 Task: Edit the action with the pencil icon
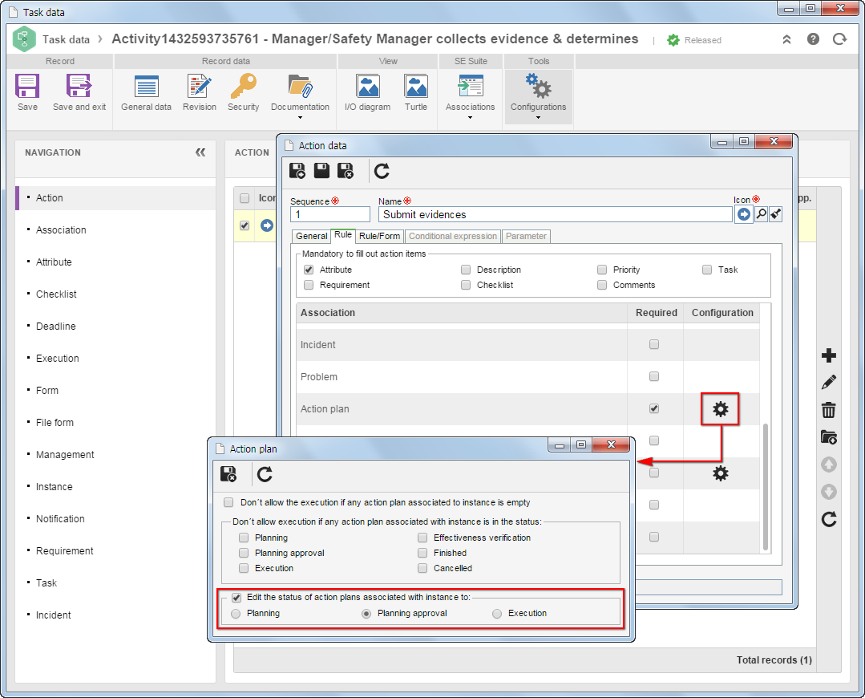pos(829,382)
